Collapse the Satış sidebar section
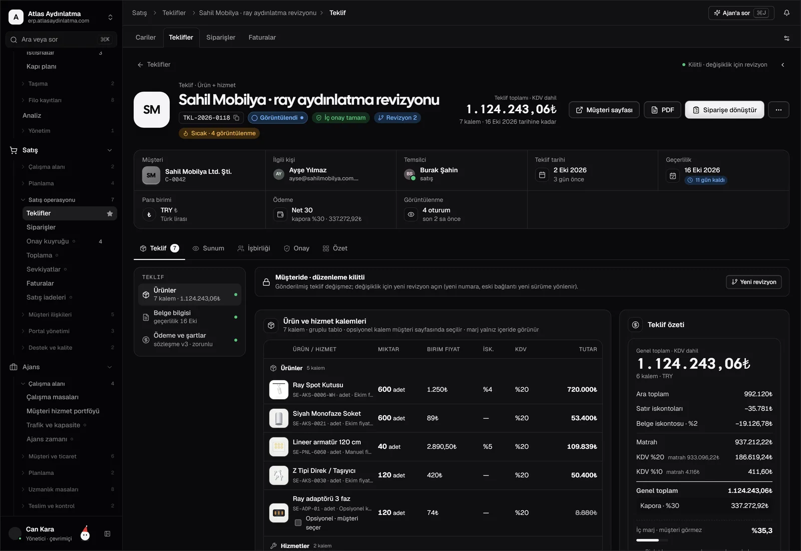The image size is (801, 551). click(x=110, y=150)
